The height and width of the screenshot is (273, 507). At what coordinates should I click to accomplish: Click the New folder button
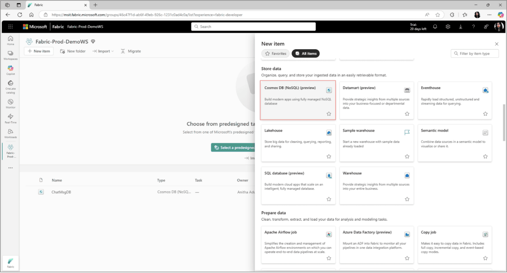(73, 51)
